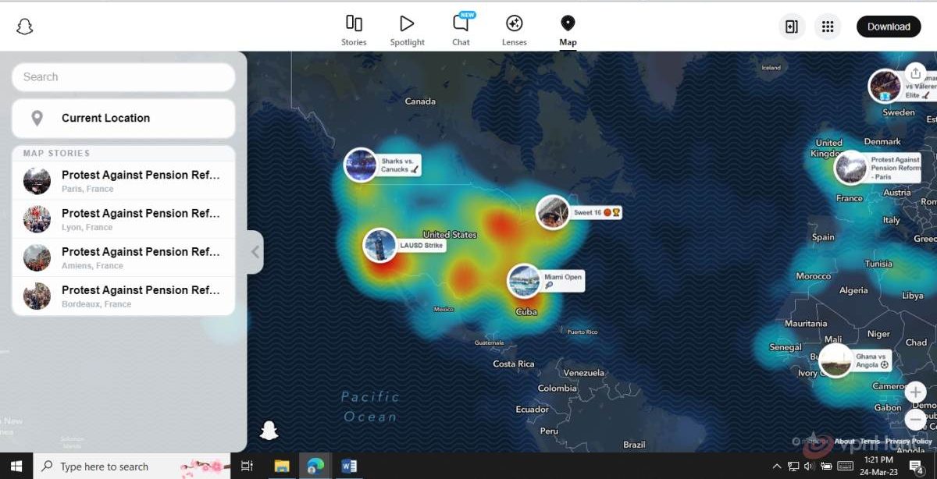Click the Download button

point(889,27)
